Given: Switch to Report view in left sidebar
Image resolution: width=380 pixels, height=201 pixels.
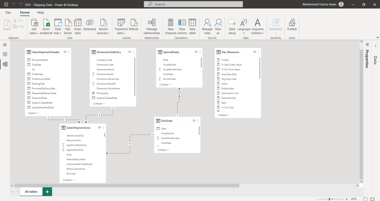Looking at the screenshot, I should point(5,45).
